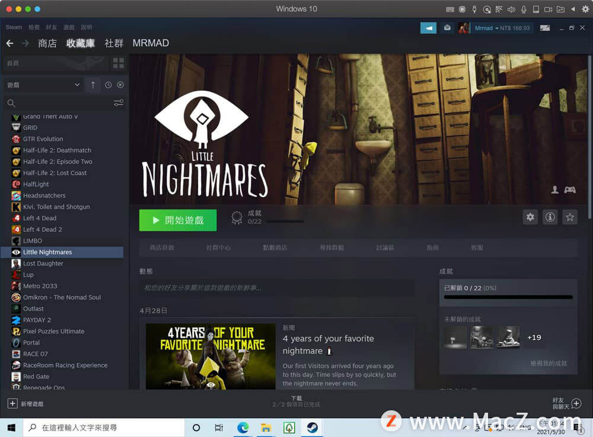Viewport: 593px width, 437px height.
Task: Click the Windows Start button
Action: click(11, 428)
